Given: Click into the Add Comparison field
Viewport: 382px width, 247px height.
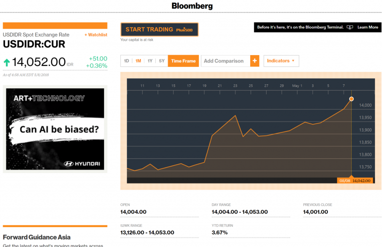Looking at the screenshot, I should 224,61.
